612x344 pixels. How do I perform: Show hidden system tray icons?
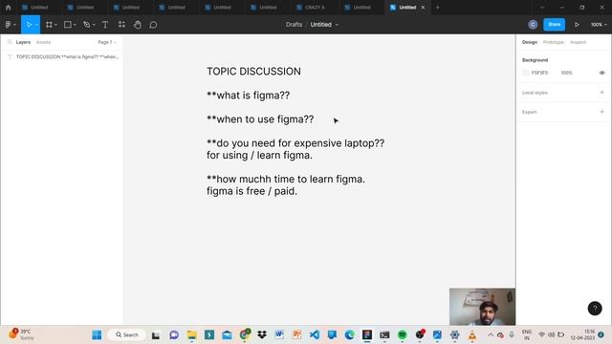[x=491, y=334]
